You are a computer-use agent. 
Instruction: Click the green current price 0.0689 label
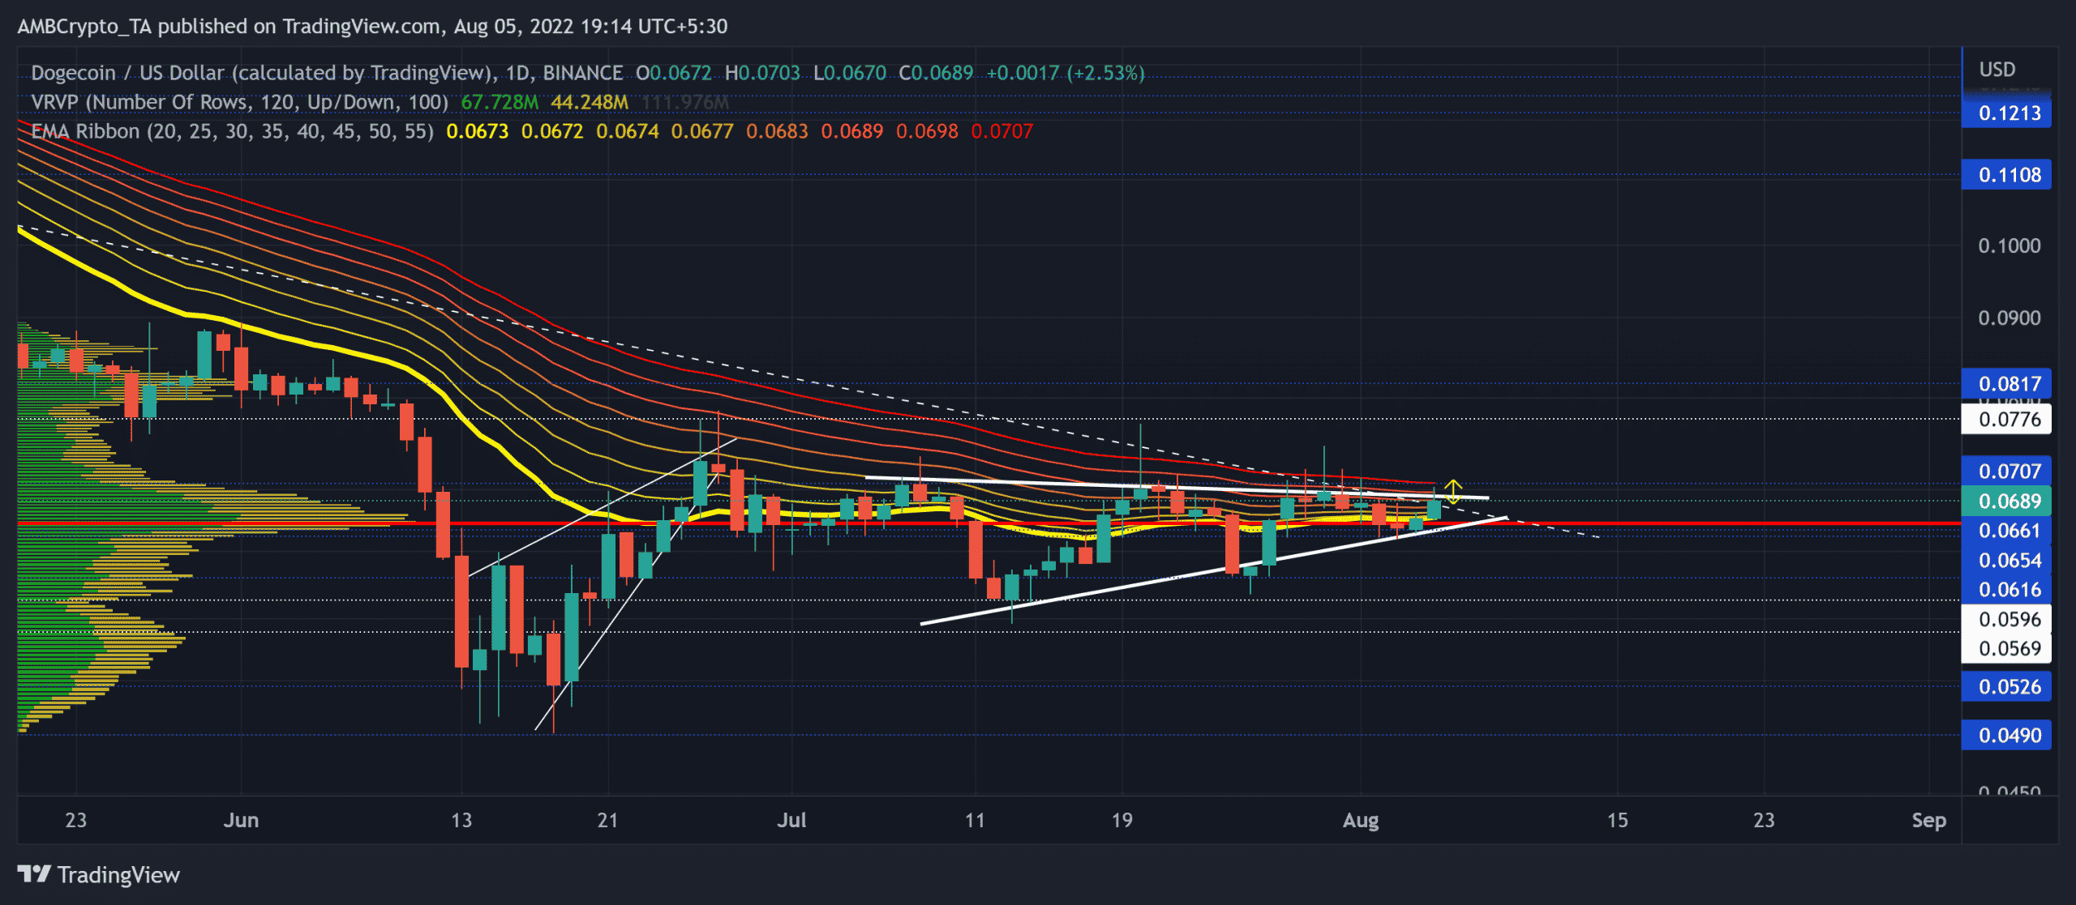pyautogui.click(x=2006, y=501)
